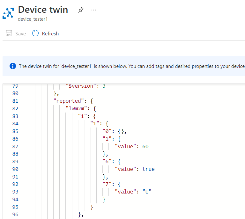Click line number 82 in the gutter
Viewport: 245px width, 219px height.
click(15, 109)
